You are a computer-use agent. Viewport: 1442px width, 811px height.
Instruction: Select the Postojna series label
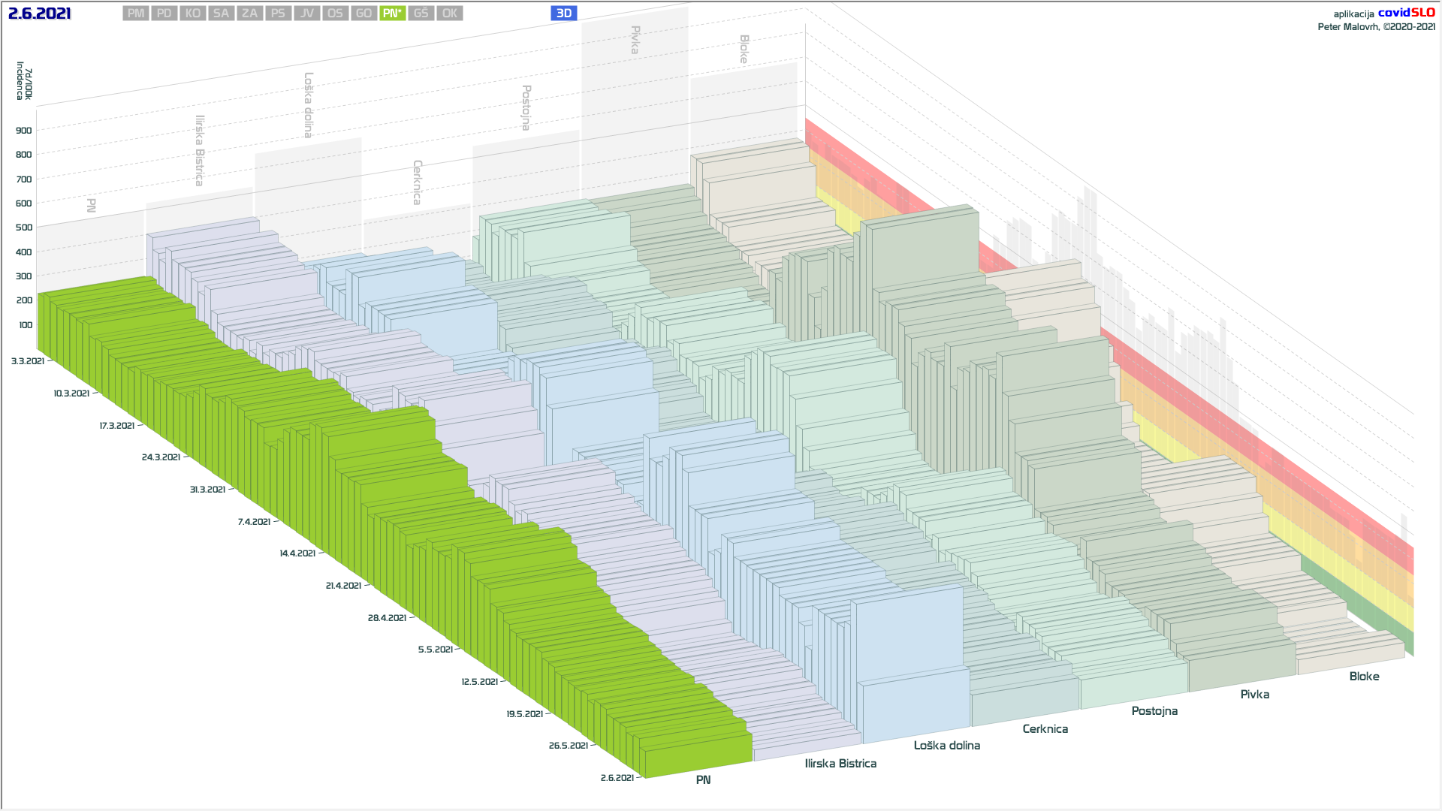[1154, 711]
